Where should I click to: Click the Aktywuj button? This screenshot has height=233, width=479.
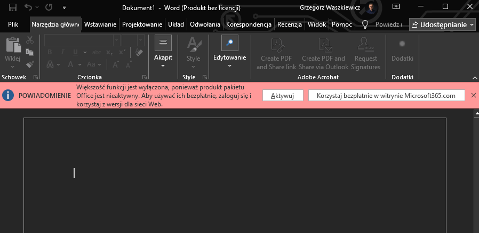pyautogui.click(x=283, y=95)
